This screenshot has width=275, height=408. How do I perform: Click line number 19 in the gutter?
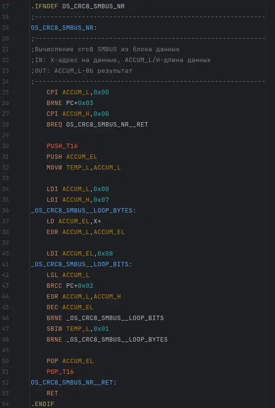[x=5, y=27]
